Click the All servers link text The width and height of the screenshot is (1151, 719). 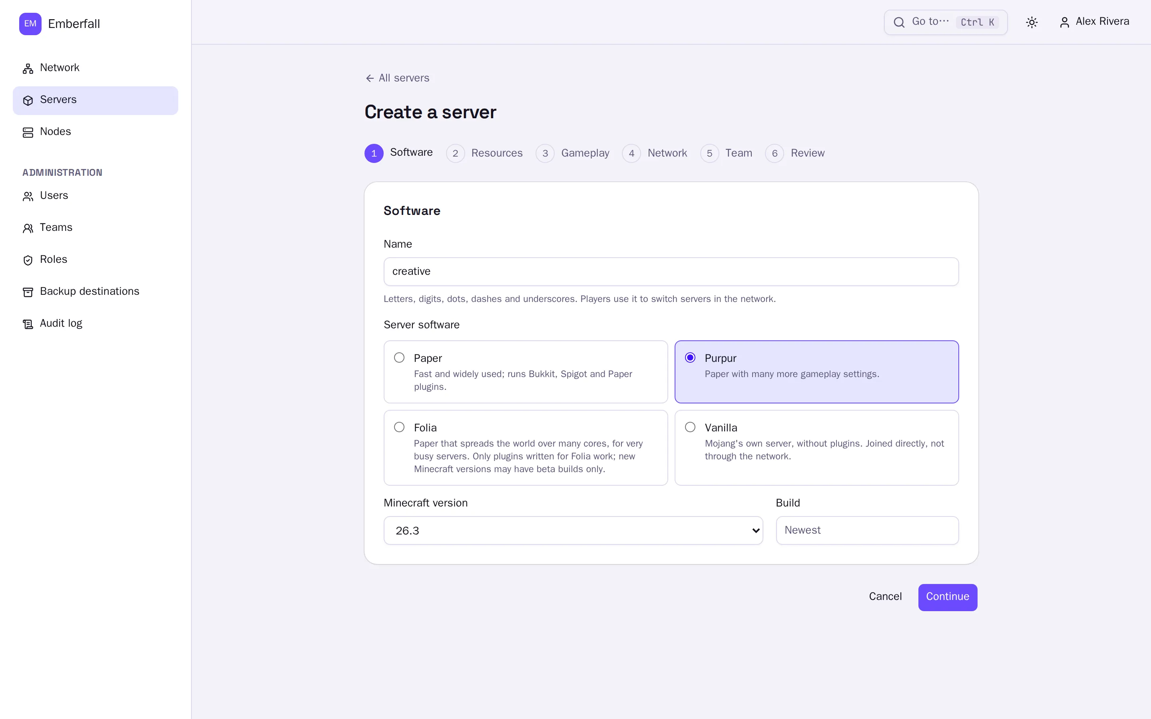tap(404, 78)
